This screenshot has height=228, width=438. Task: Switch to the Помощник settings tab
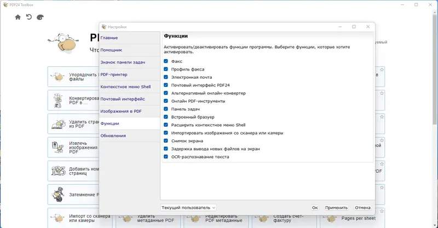pyautogui.click(x=130, y=50)
